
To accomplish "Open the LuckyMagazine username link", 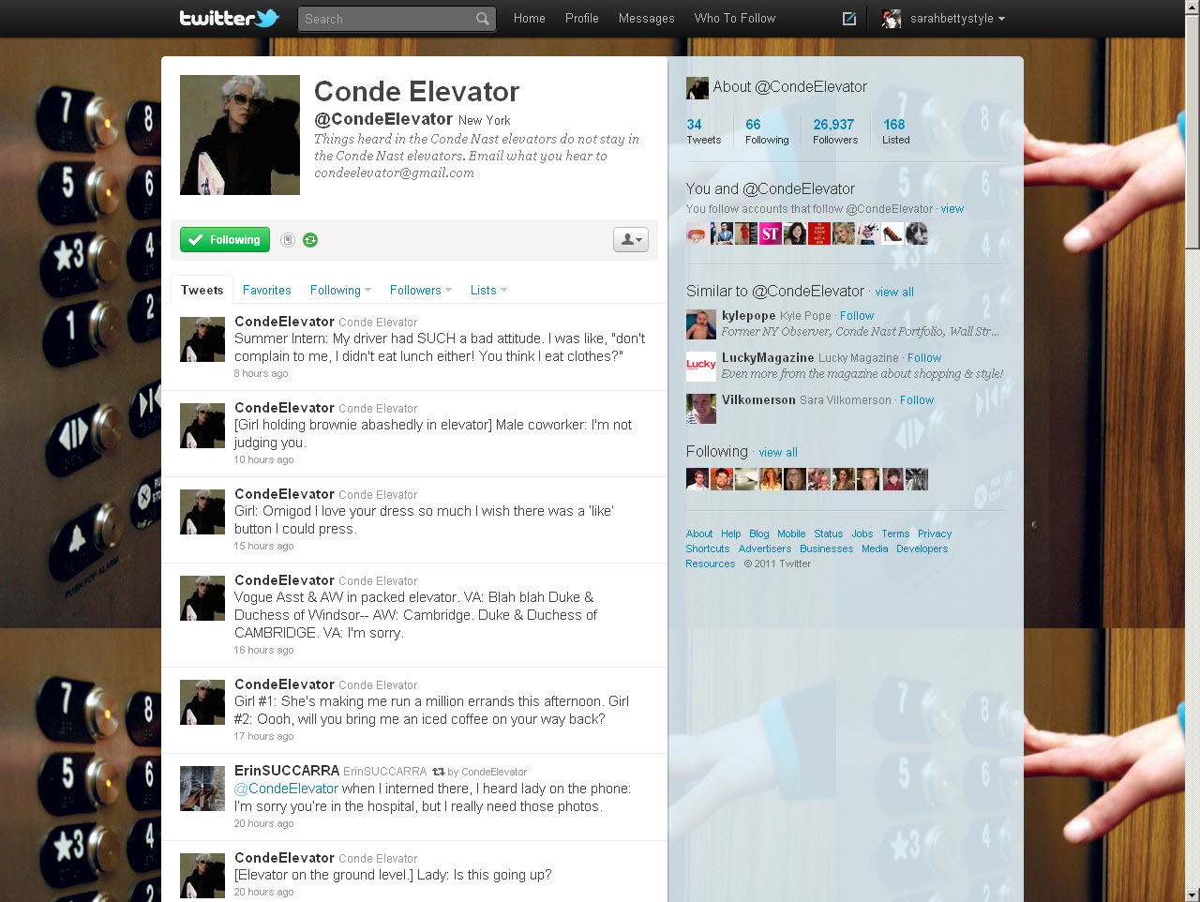I will point(768,358).
